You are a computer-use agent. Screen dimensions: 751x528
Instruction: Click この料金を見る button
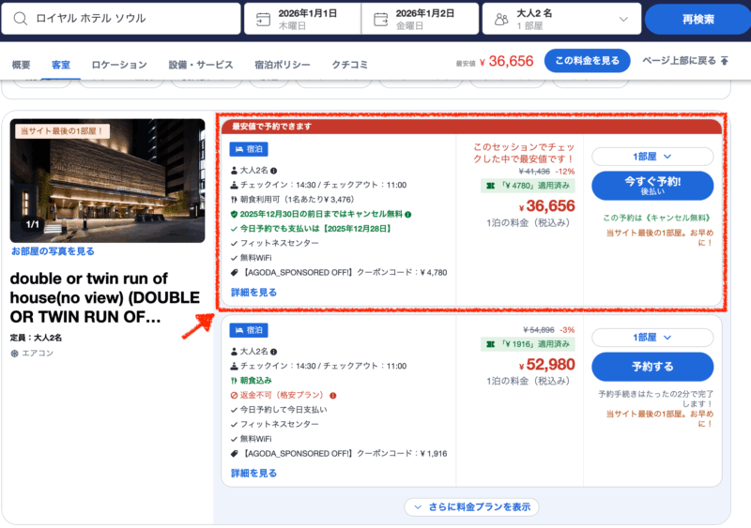(x=588, y=61)
